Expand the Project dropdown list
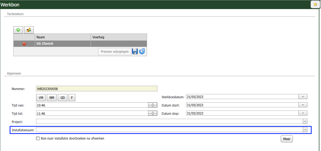The width and height of the screenshot is (321, 151). 305,121
